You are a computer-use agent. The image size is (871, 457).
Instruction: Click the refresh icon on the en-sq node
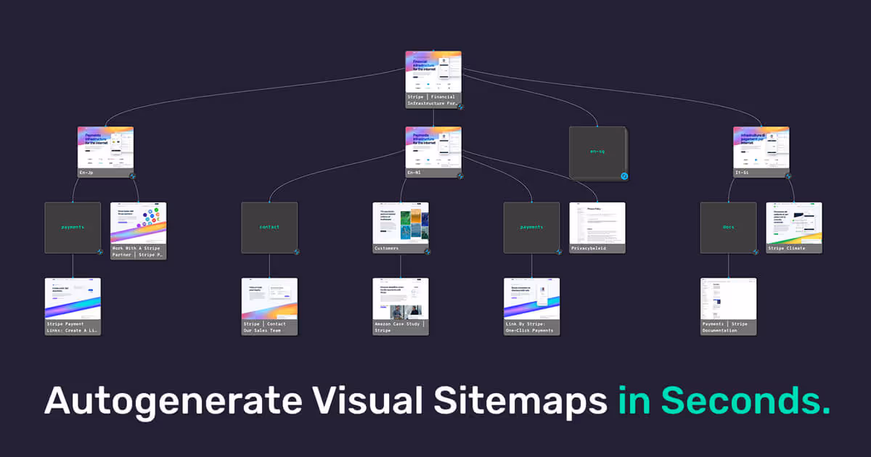(623, 176)
